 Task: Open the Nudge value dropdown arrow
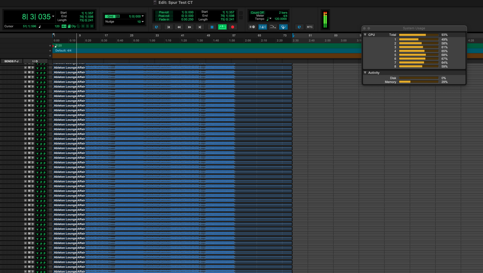click(x=143, y=21)
